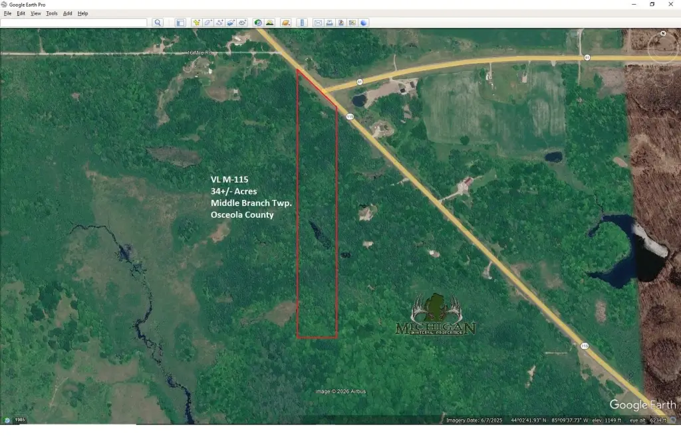The height and width of the screenshot is (437, 681).
Task: Click the search magnifier button
Action: pos(158,23)
